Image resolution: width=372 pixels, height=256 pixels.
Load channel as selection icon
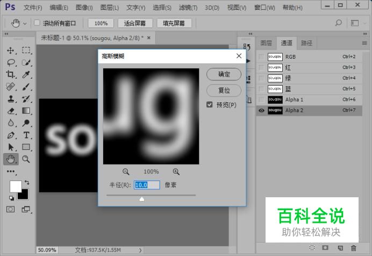(x=312, y=248)
